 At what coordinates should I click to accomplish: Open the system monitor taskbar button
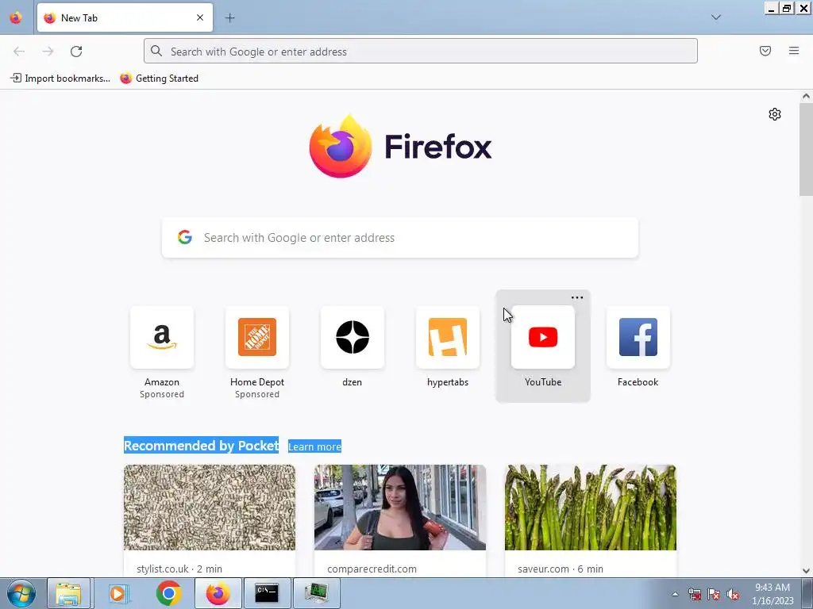pyautogui.click(x=316, y=593)
